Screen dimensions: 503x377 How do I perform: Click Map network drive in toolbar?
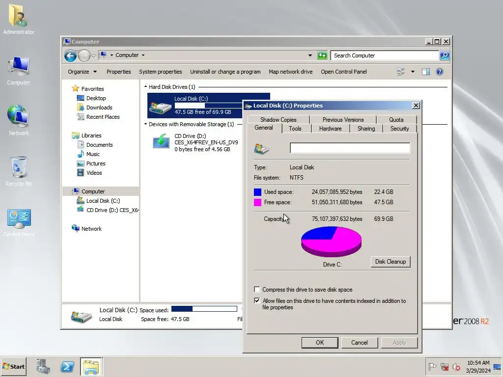pyautogui.click(x=291, y=72)
